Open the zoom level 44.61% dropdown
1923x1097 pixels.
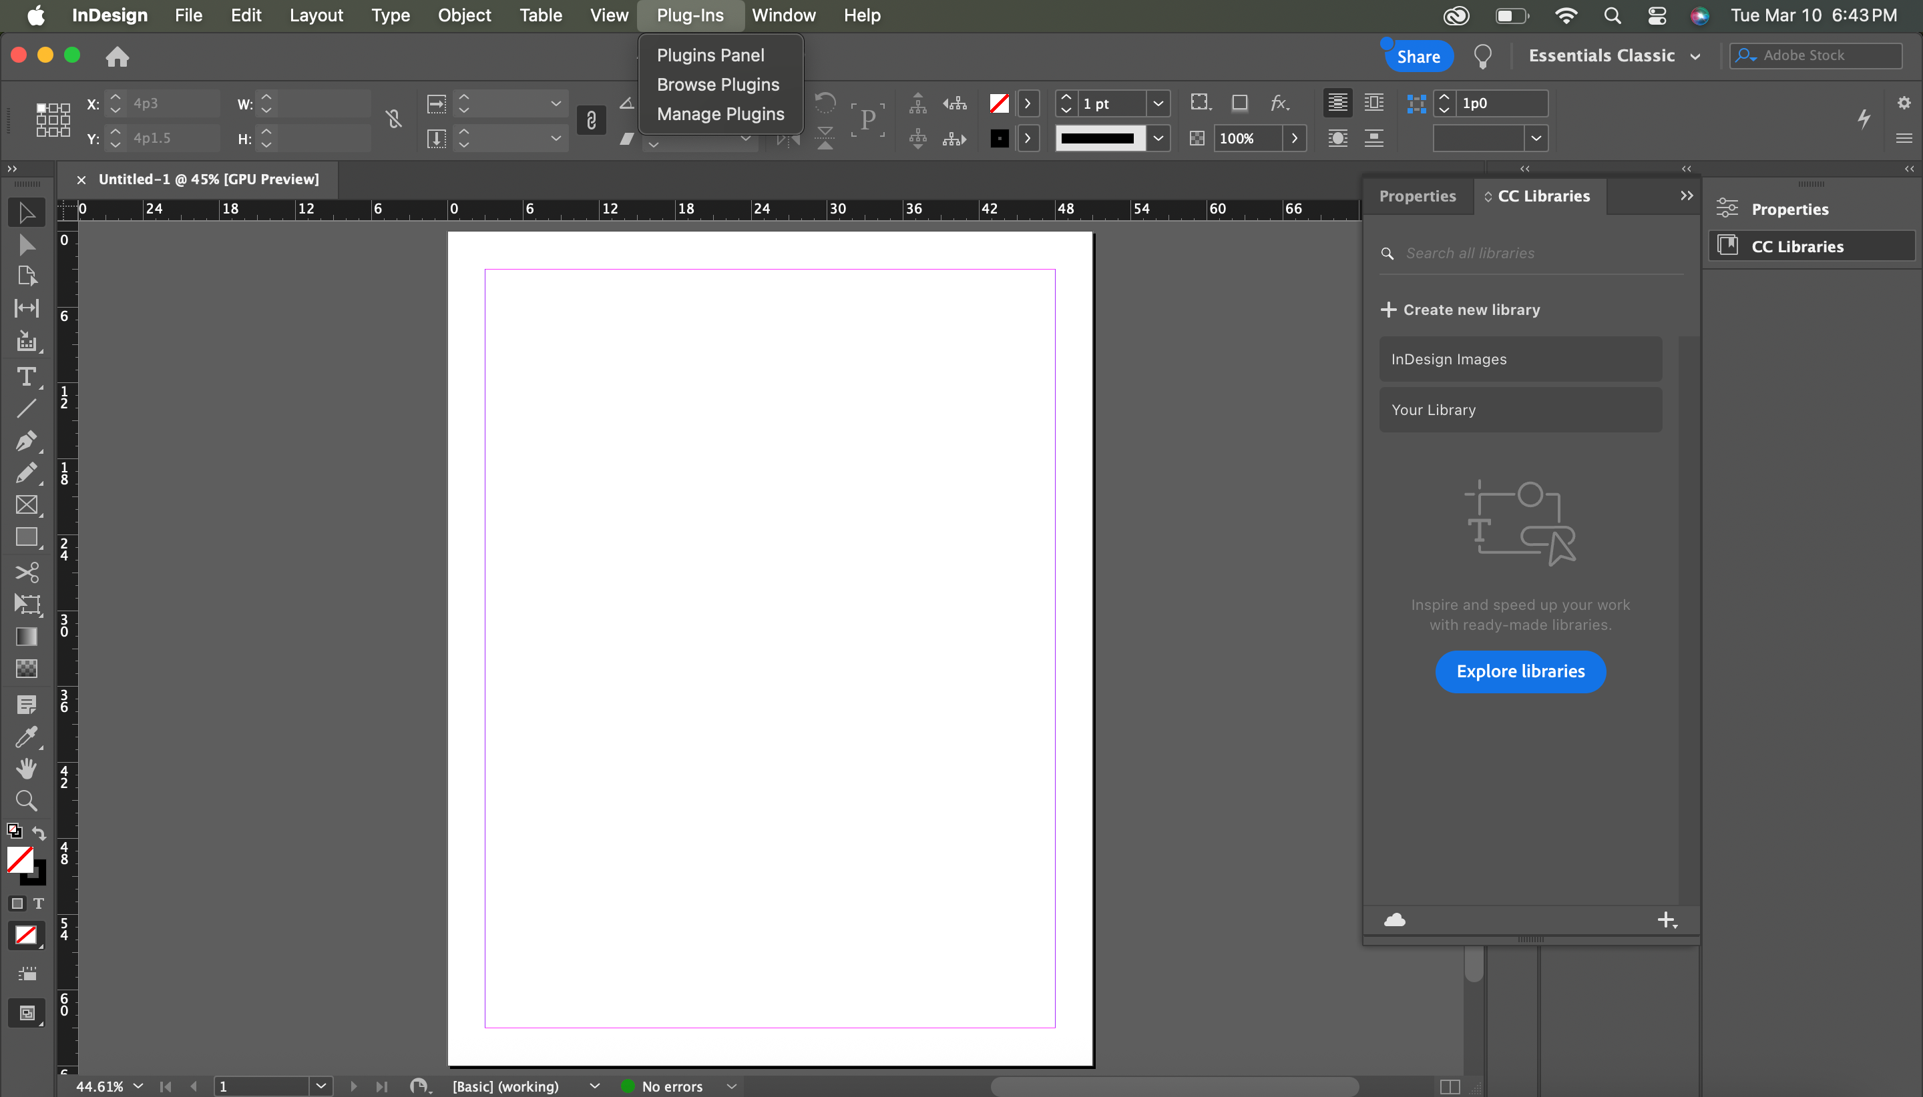pos(138,1086)
